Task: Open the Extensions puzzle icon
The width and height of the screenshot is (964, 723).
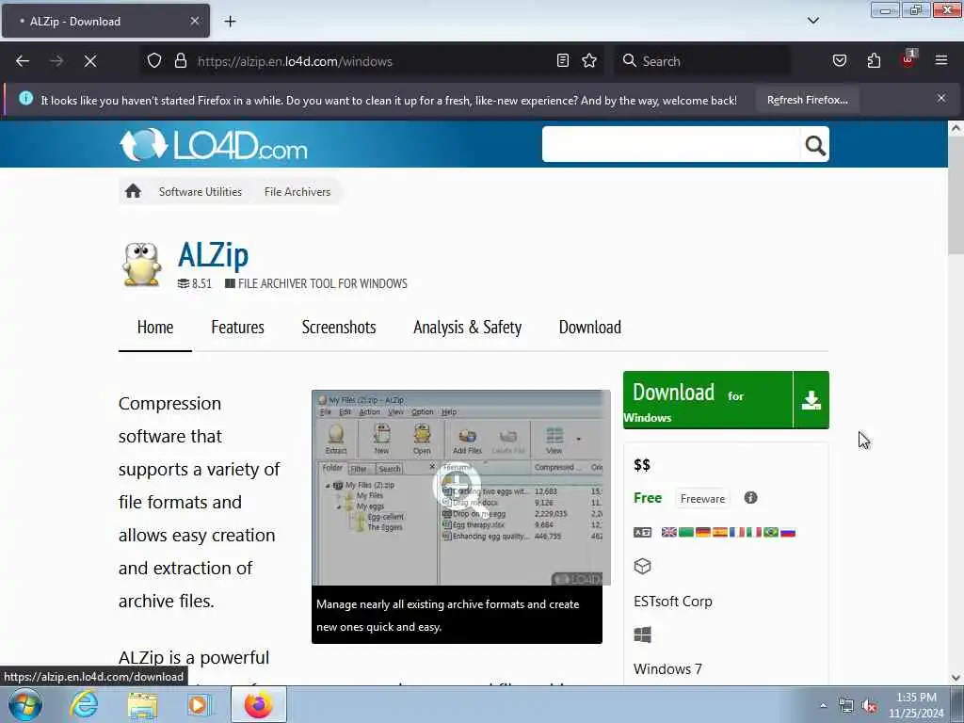Action: click(874, 60)
